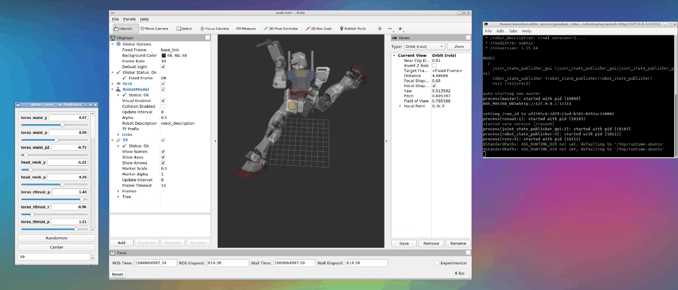Toggle Show Arrows checkbox
678x290 pixels.
[163, 163]
